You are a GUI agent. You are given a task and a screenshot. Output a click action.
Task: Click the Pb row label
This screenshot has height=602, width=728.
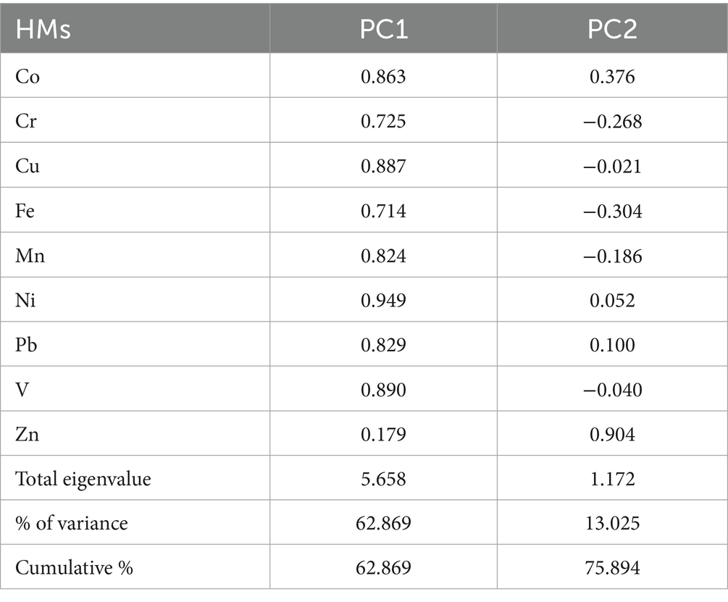[x=26, y=344]
